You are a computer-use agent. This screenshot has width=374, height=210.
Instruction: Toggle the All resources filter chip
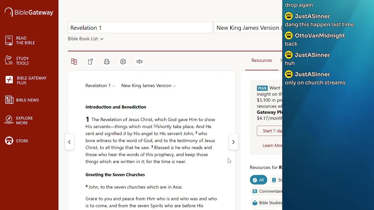click(x=258, y=180)
